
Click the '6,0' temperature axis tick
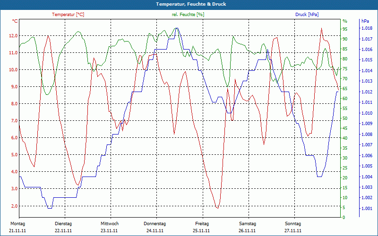click(x=14, y=138)
